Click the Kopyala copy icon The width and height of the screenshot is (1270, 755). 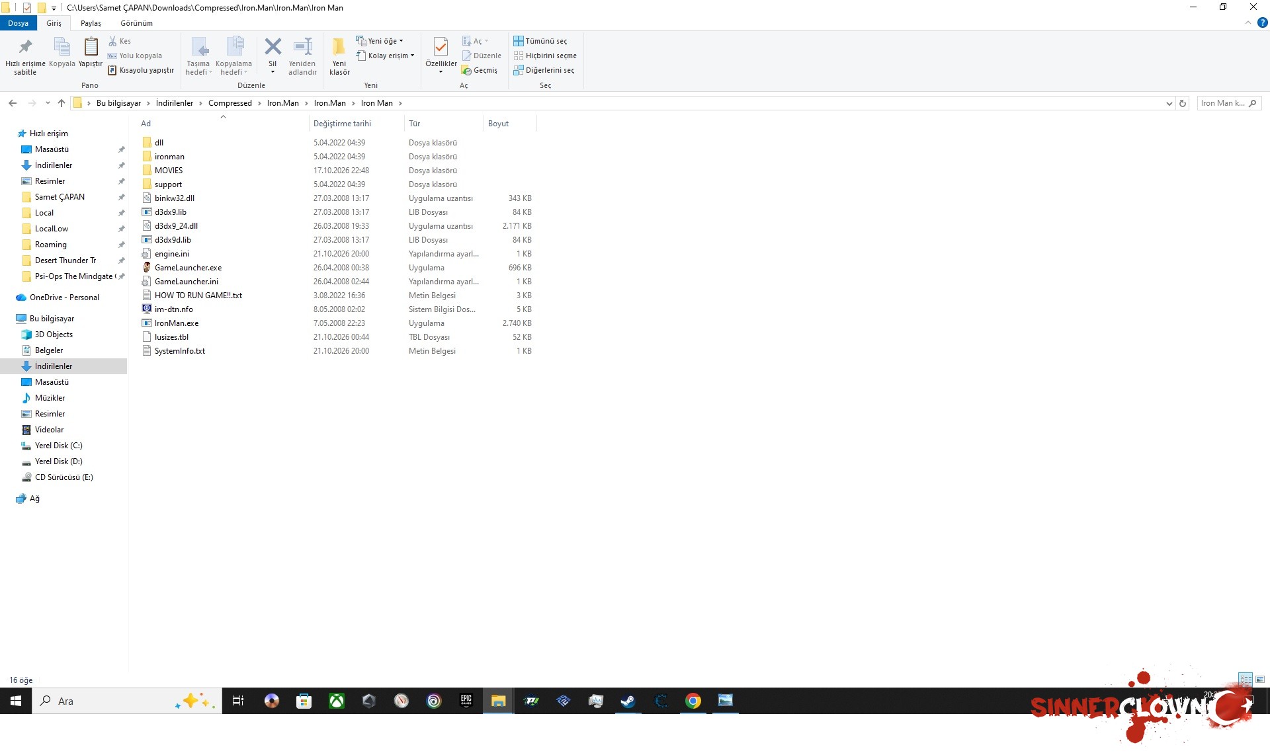tap(62, 48)
